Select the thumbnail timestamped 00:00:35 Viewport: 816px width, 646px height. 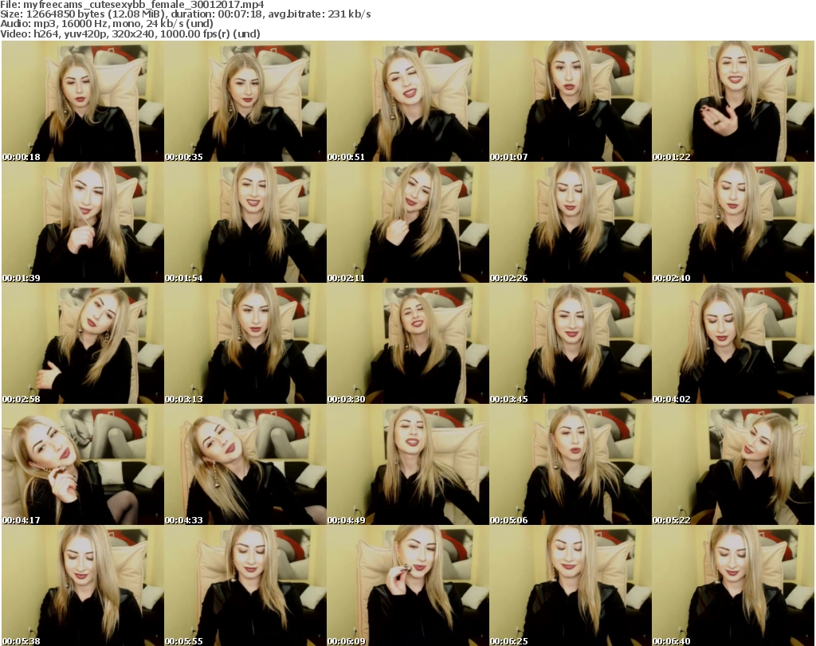[245, 101]
